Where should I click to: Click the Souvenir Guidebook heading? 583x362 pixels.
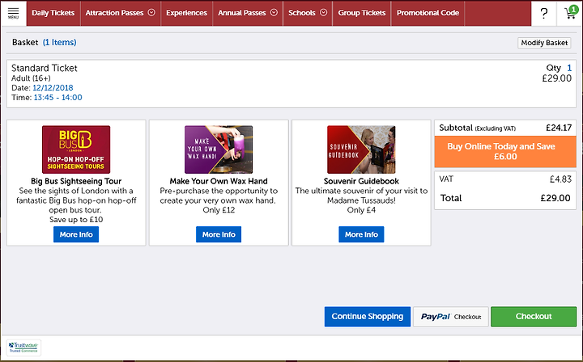[x=361, y=181]
